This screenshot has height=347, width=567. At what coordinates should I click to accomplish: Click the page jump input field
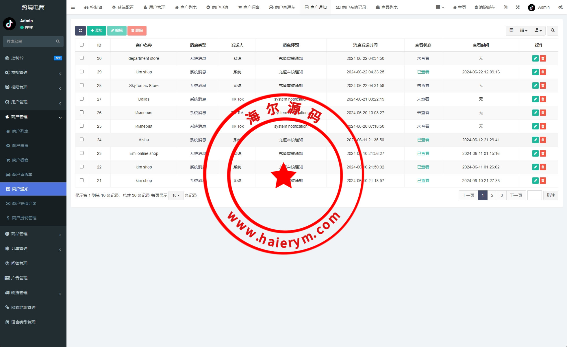[x=534, y=195]
